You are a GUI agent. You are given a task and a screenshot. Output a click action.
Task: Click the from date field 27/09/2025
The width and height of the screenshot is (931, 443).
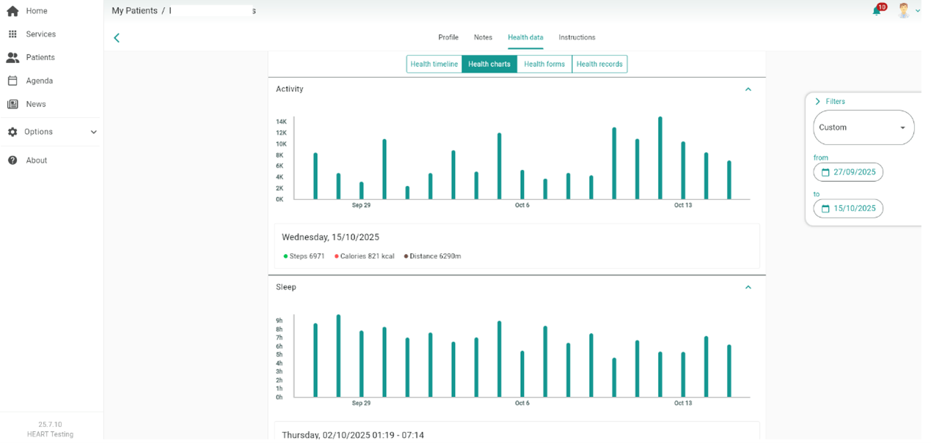[x=848, y=172]
